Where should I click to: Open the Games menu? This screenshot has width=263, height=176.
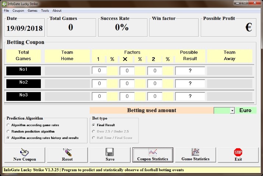(33, 11)
